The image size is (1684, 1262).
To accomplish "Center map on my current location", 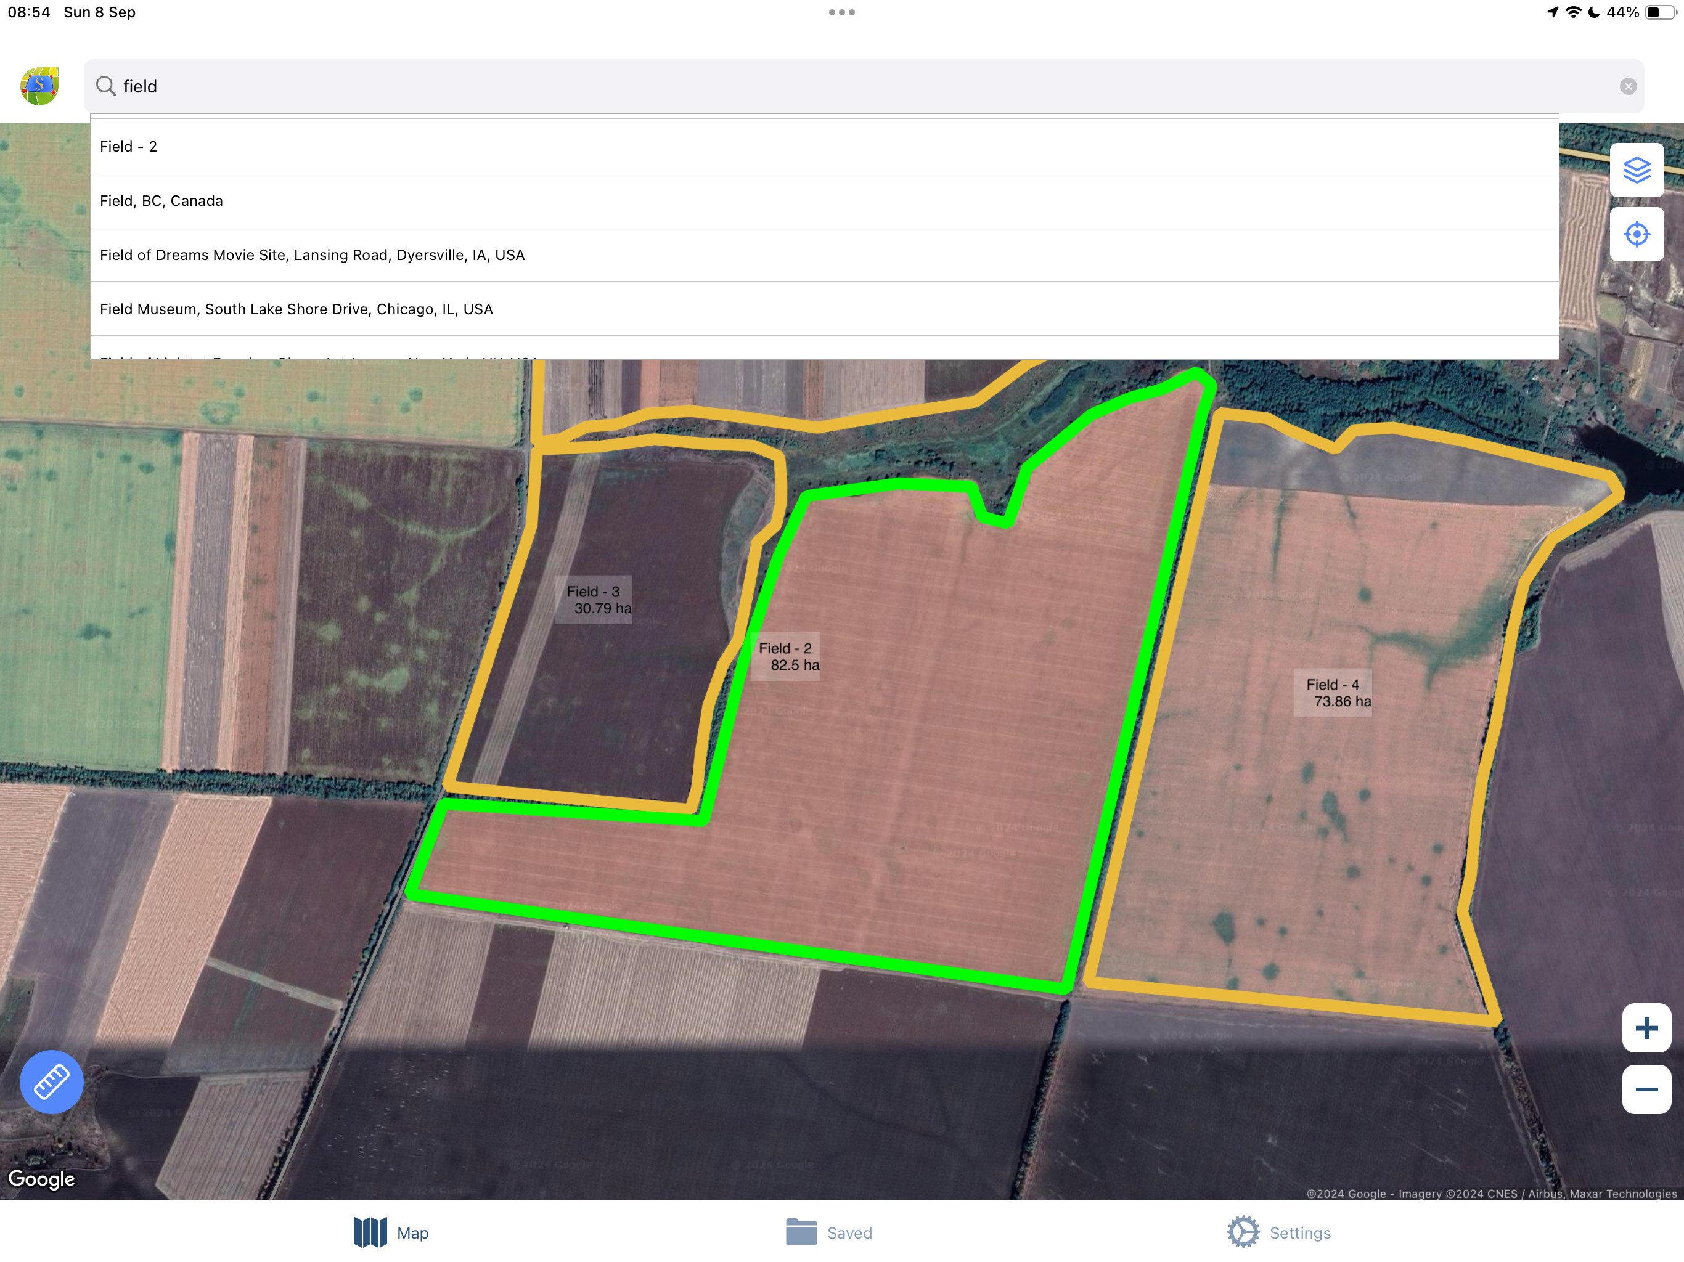I will pyautogui.click(x=1636, y=234).
